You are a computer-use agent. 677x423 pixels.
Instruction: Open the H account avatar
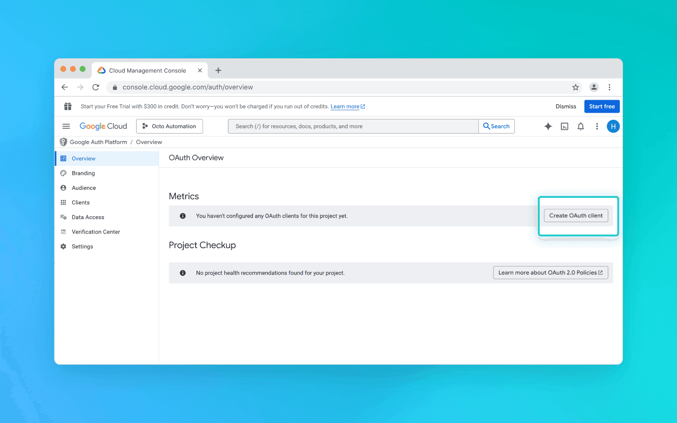(x=613, y=126)
